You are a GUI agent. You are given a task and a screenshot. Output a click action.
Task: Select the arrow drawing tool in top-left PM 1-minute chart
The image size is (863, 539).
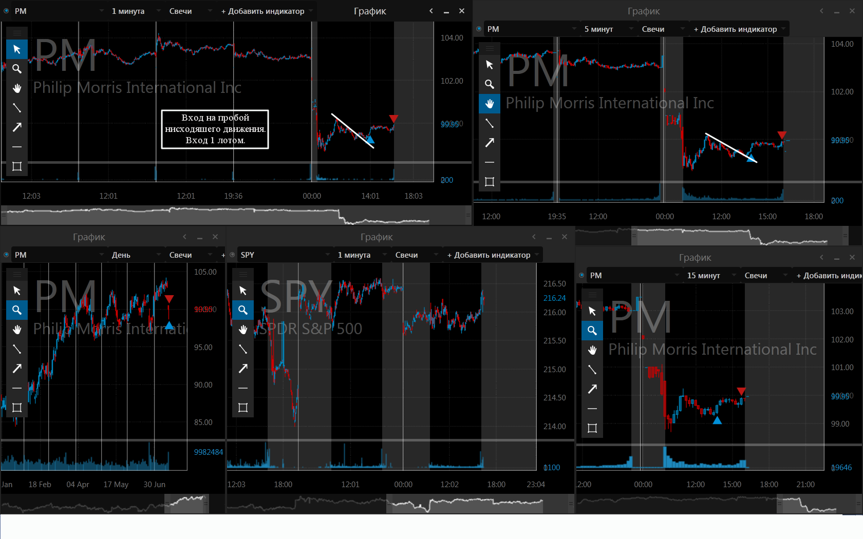(17, 127)
